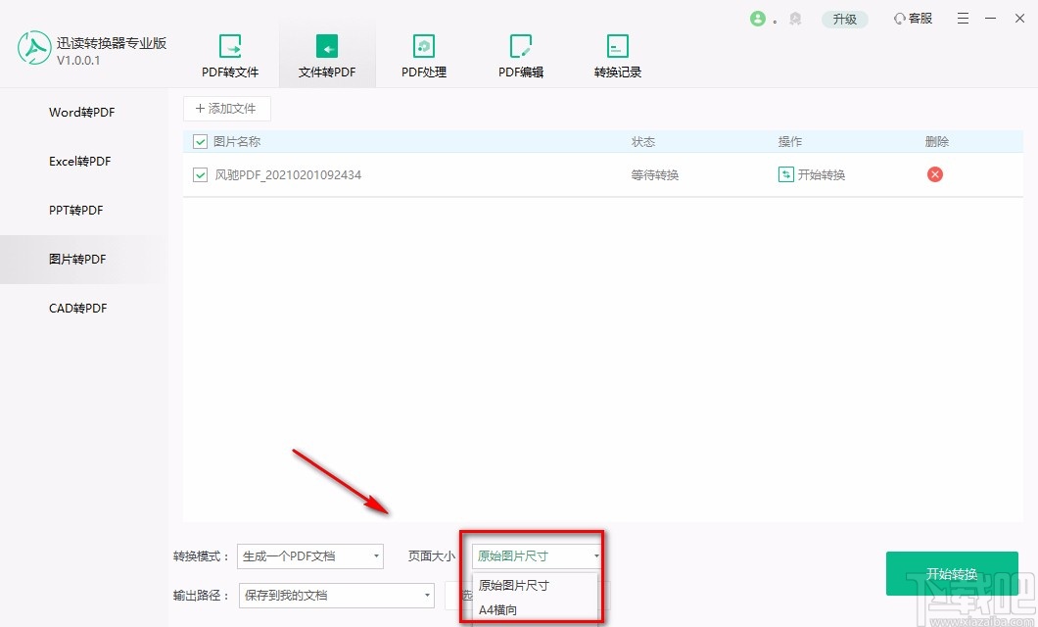Open the hamburger menu at top right
1038x627 pixels.
[x=963, y=18]
